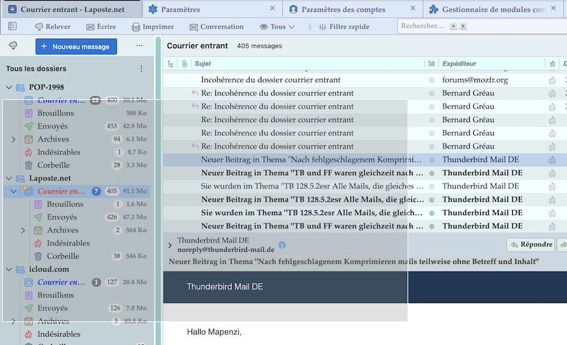Mark junk the forums@mozfr.org message

[x=552, y=80]
